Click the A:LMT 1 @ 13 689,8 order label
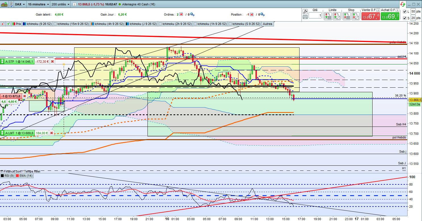This screenshot has height=221, width=422. (x=19, y=133)
